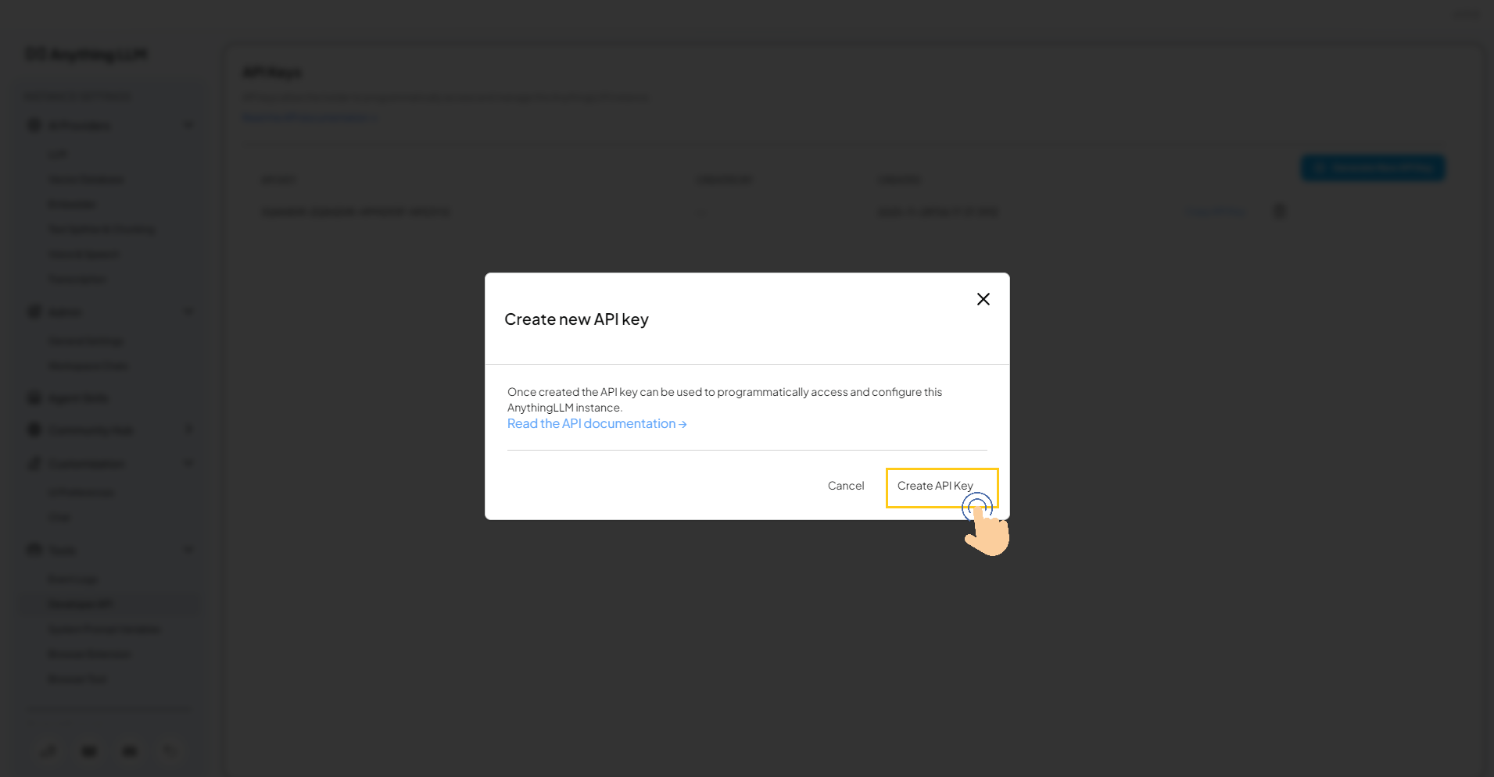The image size is (1494, 777).
Task: Collapse the Customization section
Action: point(188,462)
